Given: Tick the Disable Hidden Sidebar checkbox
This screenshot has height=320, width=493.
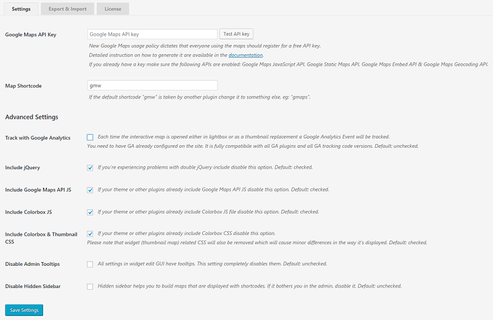Looking at the screenshot, I should pyautogui.click(x=91, y=286).
